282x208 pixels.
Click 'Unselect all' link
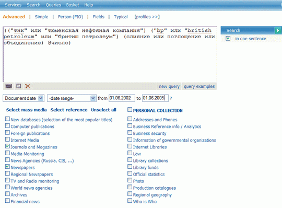click(x=103, y=110)
